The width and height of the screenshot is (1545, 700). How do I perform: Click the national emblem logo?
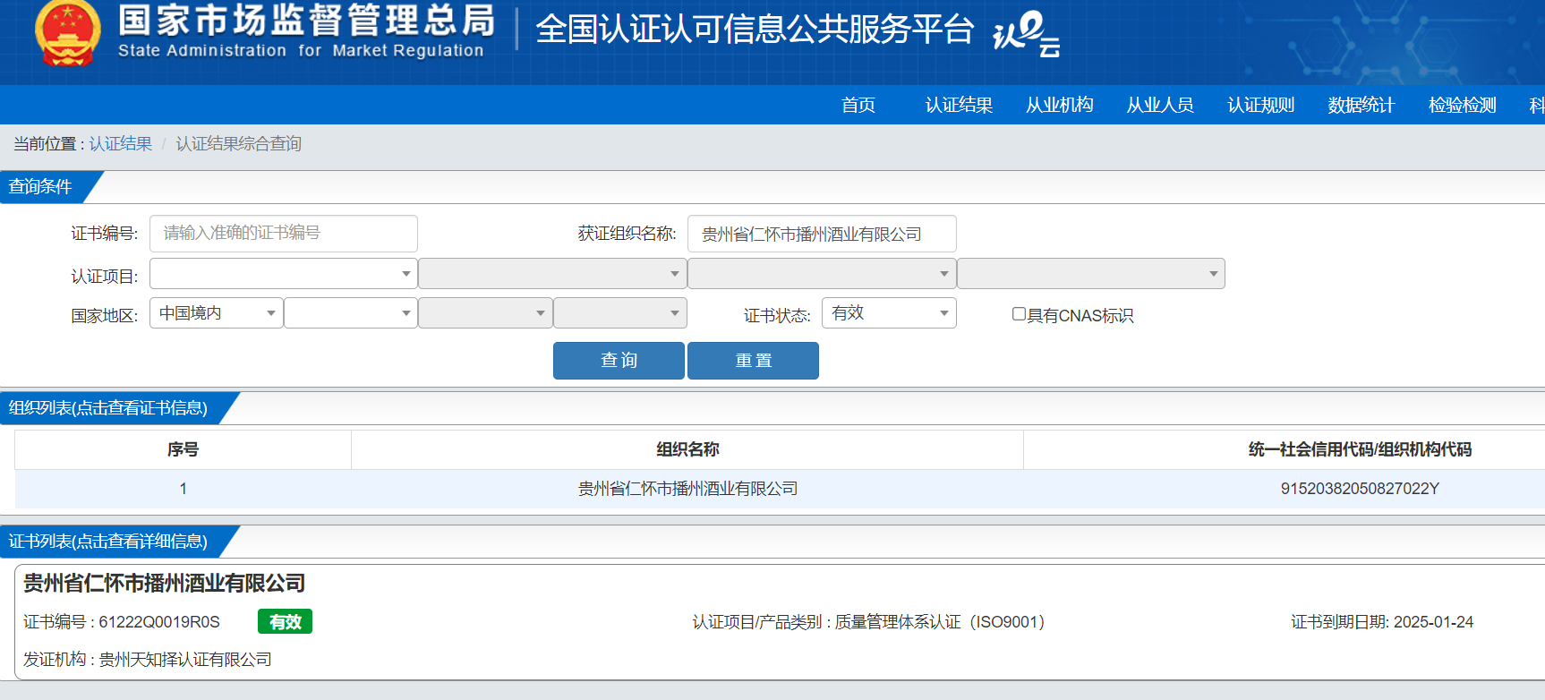coord(67,33)
